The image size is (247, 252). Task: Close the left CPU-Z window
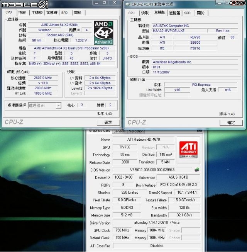[x=115, y=3]
